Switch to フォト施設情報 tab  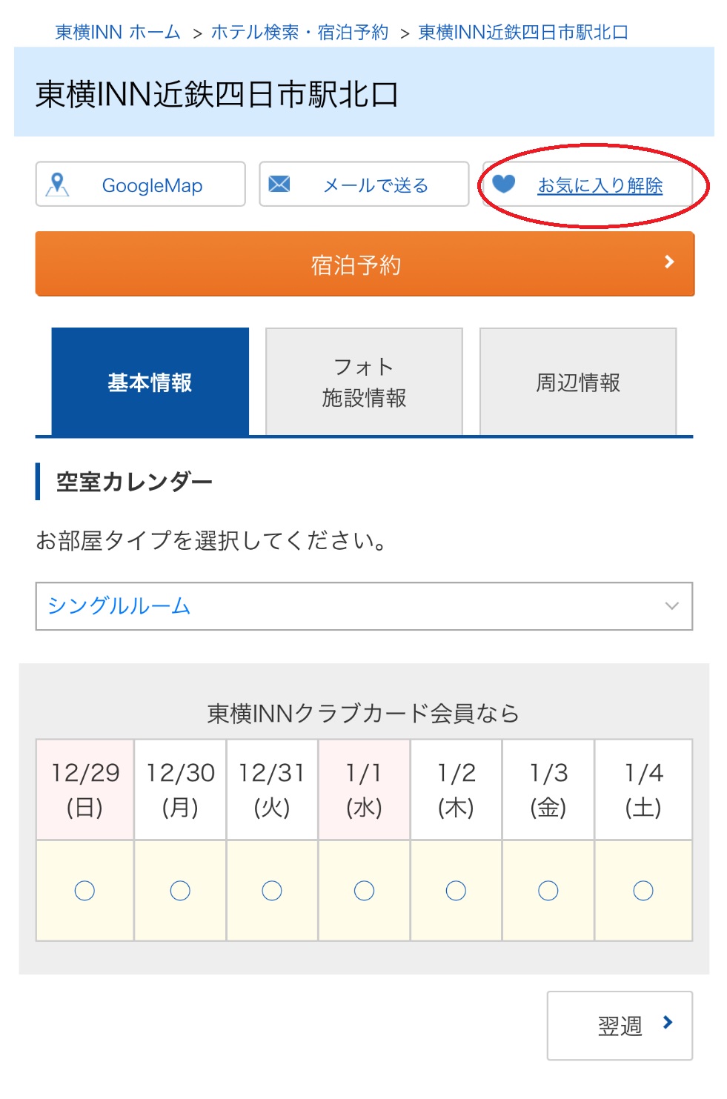[x=364, y=382]
